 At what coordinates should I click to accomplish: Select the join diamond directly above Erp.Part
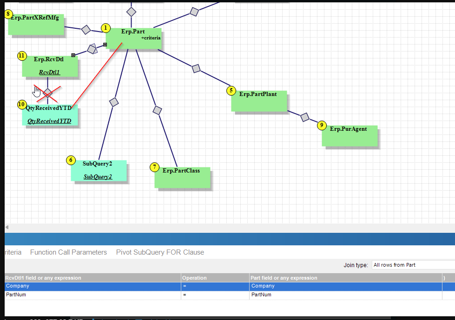131,12
